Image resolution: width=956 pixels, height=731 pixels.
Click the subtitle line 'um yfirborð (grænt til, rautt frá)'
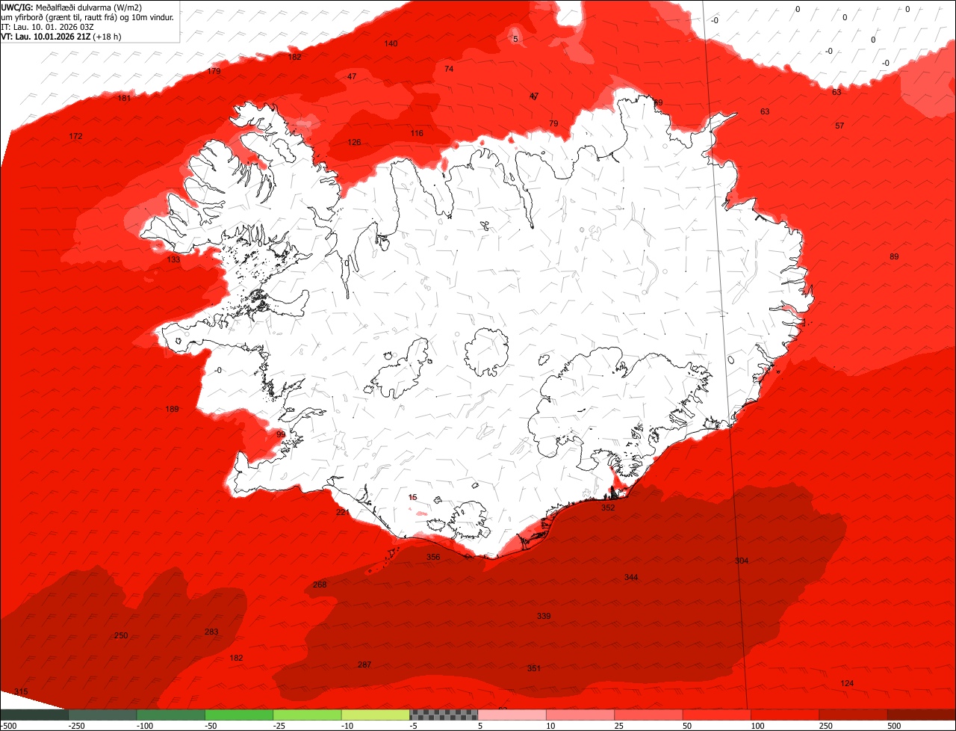58,17
